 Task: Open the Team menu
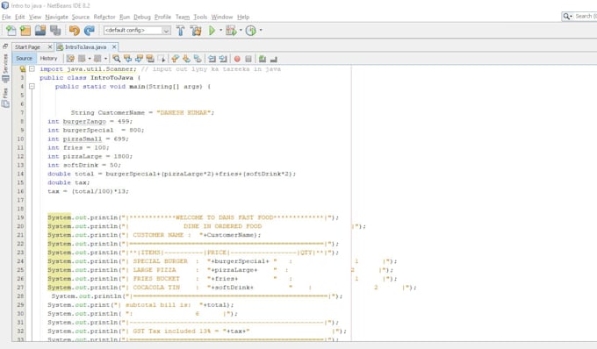[183, 18]
